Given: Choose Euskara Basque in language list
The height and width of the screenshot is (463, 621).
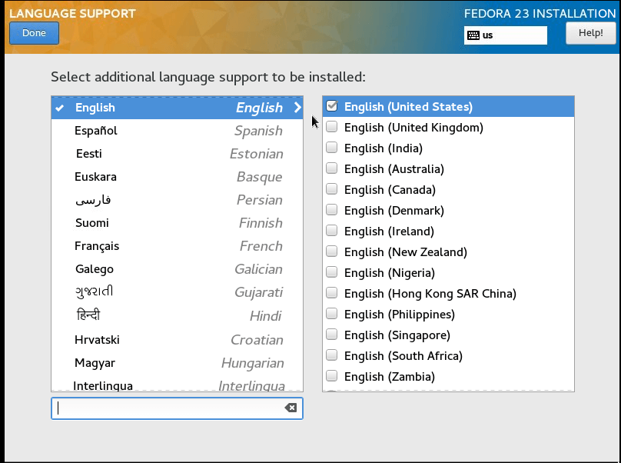Looking at the screenshot, I should click(177, 177).
